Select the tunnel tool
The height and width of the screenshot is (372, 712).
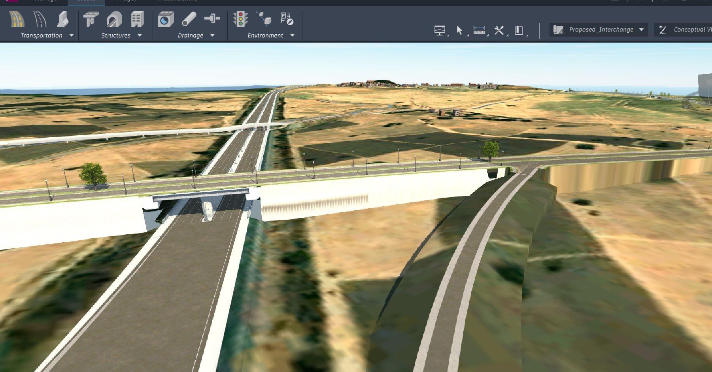pyautogui.click(x=114, y=19)
